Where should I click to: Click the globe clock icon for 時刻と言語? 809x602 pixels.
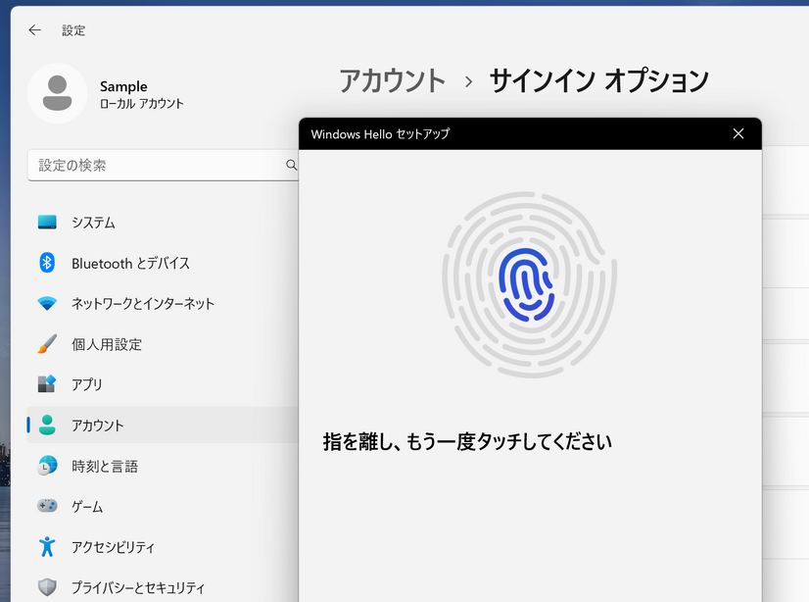(x=47, y=466)
